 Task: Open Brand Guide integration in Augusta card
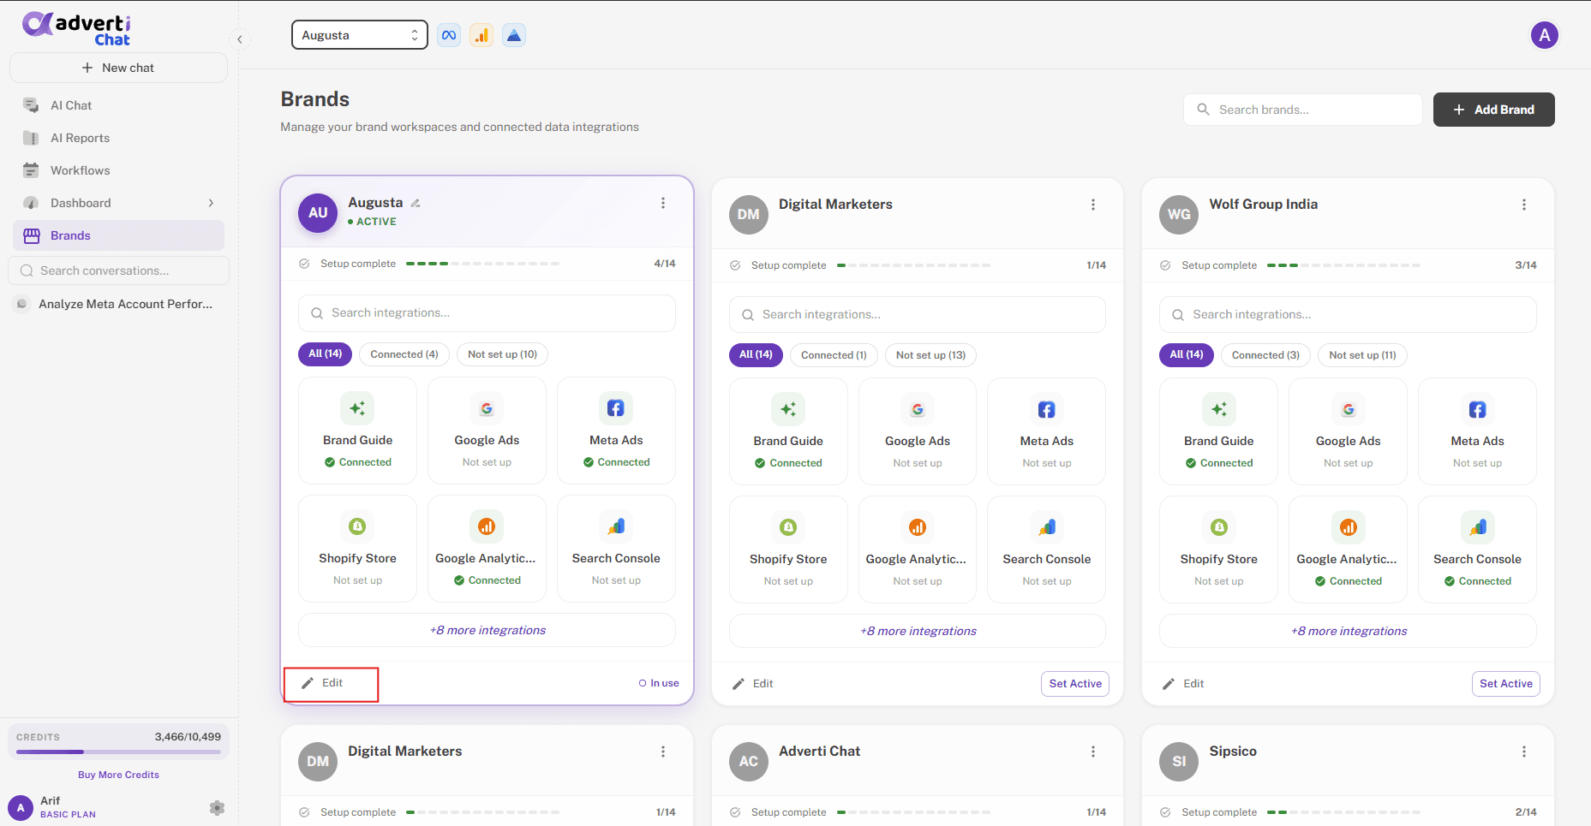coord(357,431)
